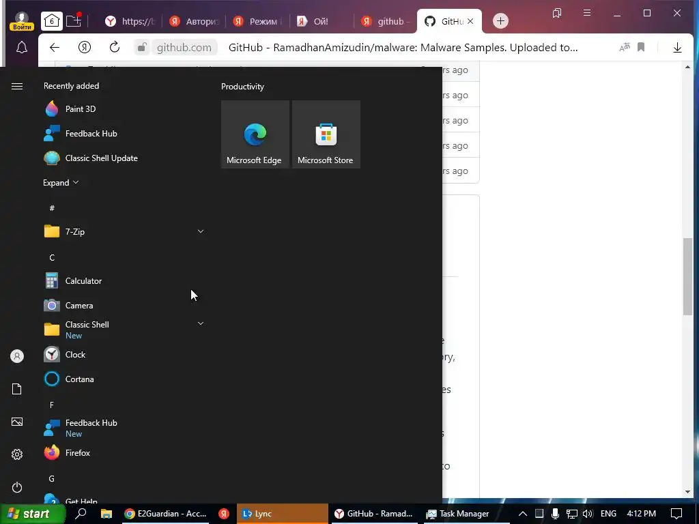699x524 pixels.
Task: Bookmark the current page
Action: [x=641, y=47]
